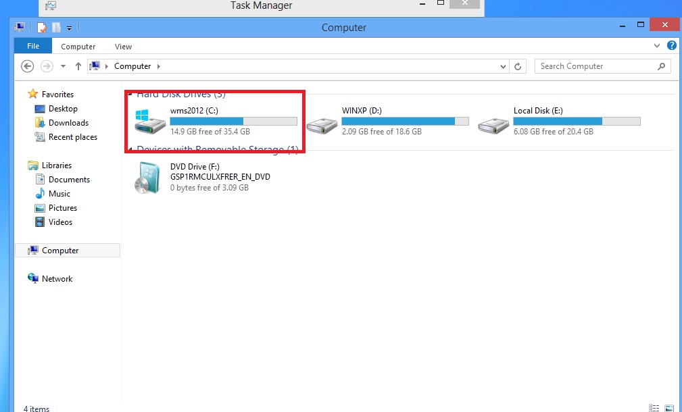Screen dimensions: 682x412
Task: Select Computer in navigation pane
Action: (68, 251)
